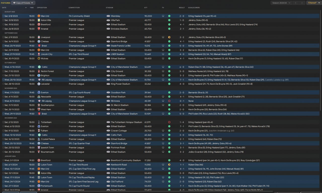Click the TV icon on the Community Shield row
Image resolution: width=322 pixels, height=193 pixels.
tap(163, 16)
